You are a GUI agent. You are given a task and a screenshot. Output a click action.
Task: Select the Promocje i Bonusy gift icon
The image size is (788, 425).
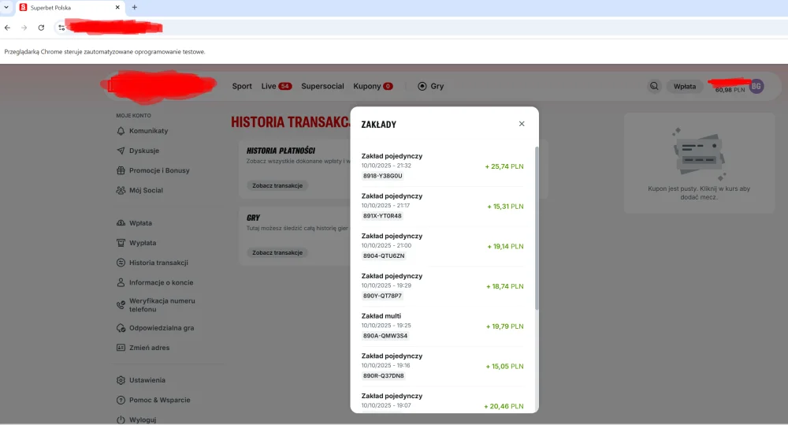(121, 170)
